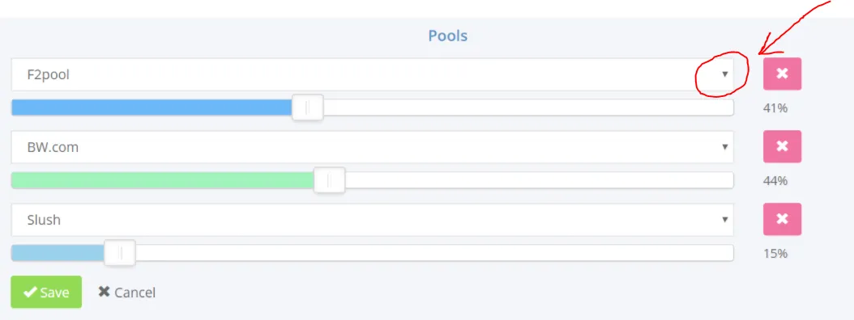This screenshot has height=320, width=854.
Task: Remove the BW.com pool entry
Action: pos(782,146)
